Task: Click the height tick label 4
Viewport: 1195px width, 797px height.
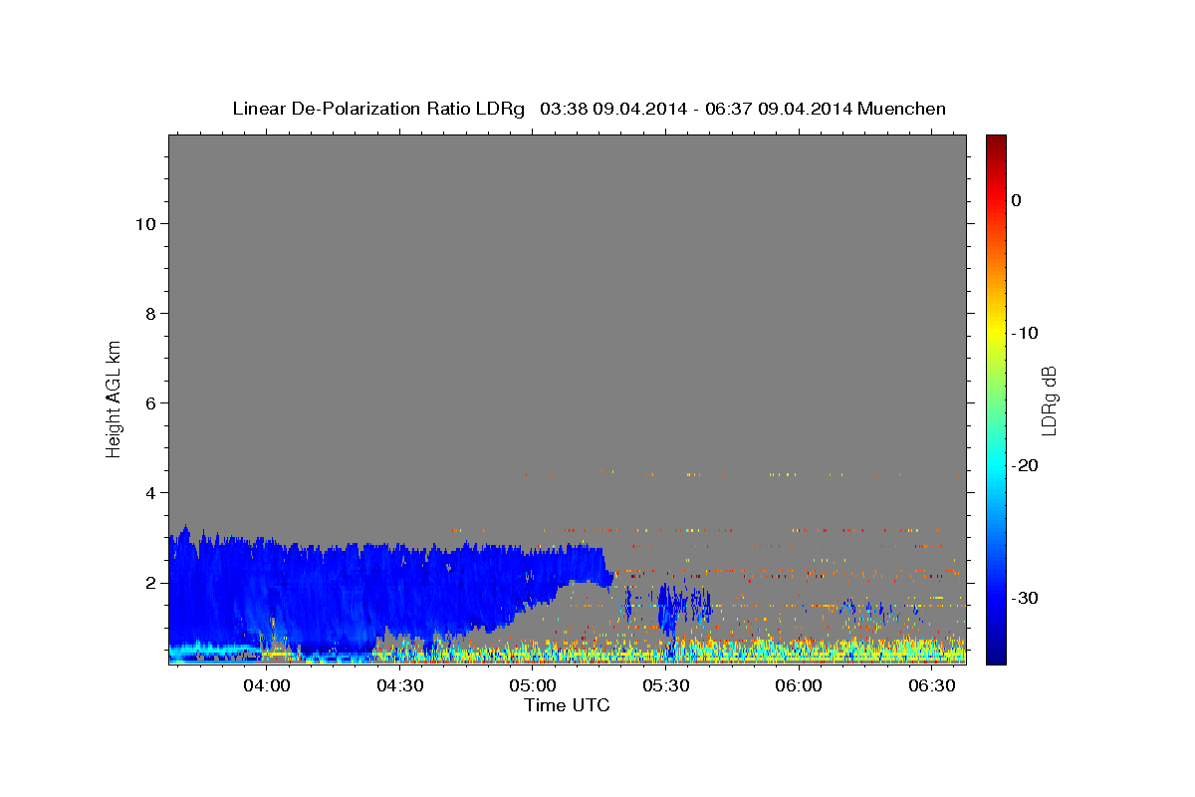Action: tap(151, 492)
